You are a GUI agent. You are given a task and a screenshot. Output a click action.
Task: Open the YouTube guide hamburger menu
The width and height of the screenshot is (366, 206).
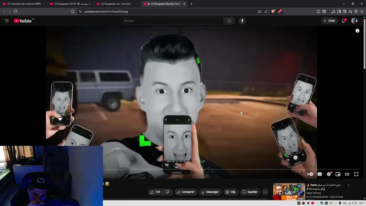(7, 21)
